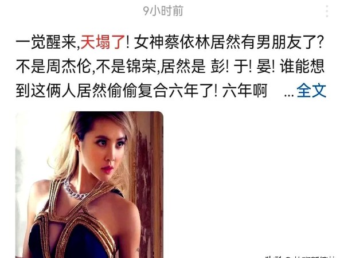Tap the phrase 谁能想 at line end
This screenshot has width=344, height=258.
point(302,67)
